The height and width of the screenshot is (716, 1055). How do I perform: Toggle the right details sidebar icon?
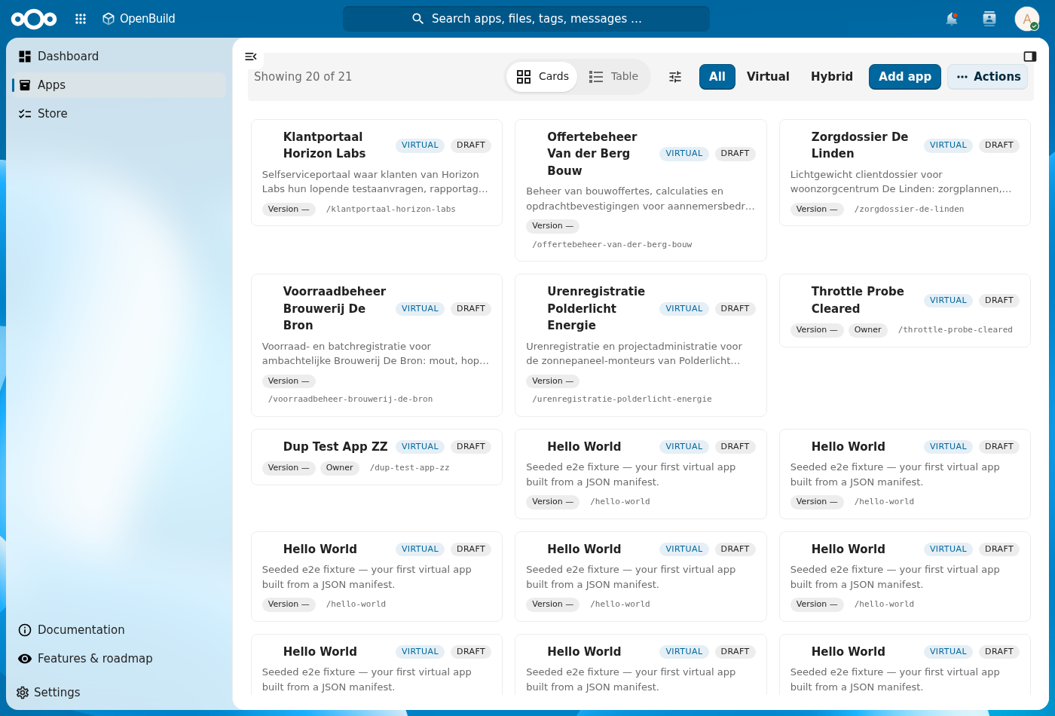1030,57
